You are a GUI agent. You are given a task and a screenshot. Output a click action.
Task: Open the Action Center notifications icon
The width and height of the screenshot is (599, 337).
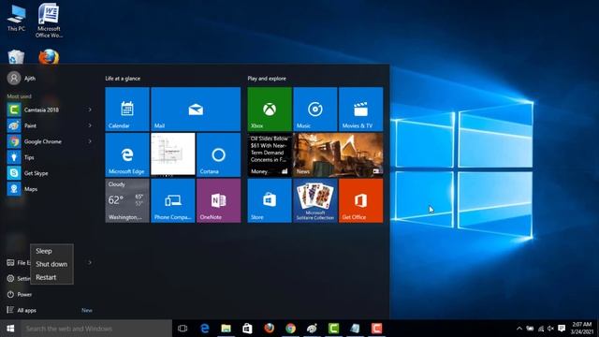562,329
